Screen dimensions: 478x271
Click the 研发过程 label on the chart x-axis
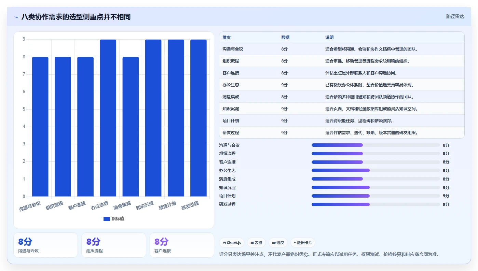(190, 206)
